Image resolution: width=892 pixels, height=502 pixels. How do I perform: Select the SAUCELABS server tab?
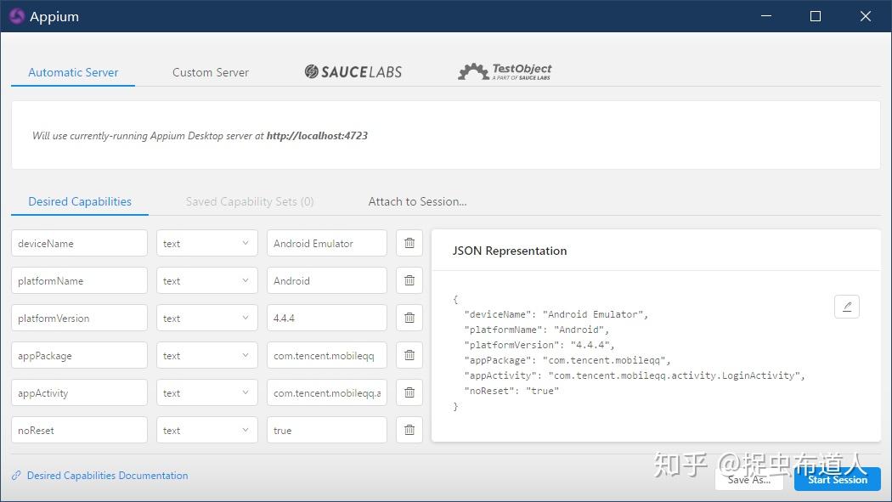(353, 72)
